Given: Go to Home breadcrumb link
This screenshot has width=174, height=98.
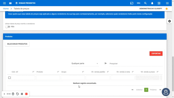Looking at the screenshot, I should coord(6,9).
